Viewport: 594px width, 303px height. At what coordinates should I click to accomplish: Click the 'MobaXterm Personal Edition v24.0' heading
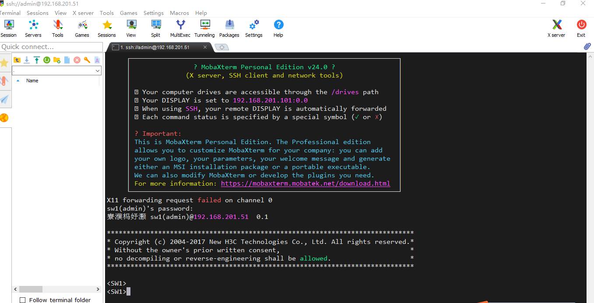[264, 67]
